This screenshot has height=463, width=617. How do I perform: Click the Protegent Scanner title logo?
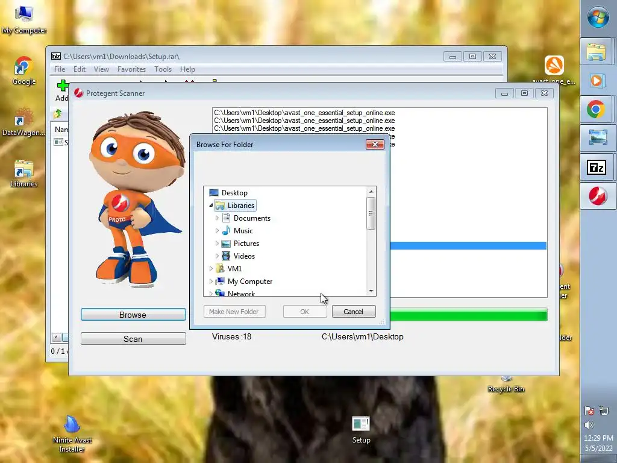pos(79,93)
